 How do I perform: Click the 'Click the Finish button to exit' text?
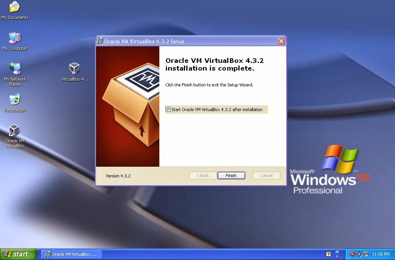tap(209, 85)
